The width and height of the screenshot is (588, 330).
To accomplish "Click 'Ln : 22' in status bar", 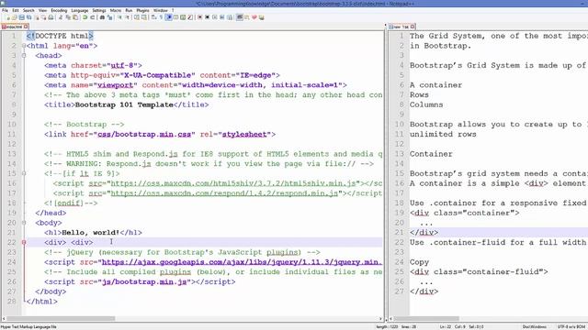I will 445,327.
